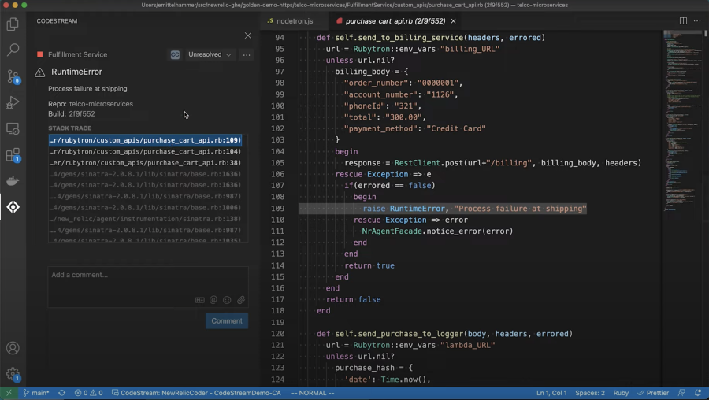Open the error's more options ellipsis
This screenshot has height=400, width=709.
(x=247, y=54)
